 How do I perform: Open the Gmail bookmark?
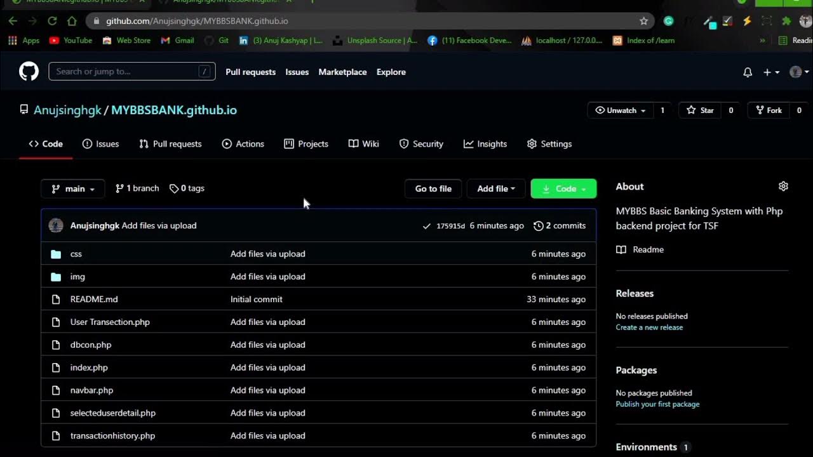(x=177, y=40)
